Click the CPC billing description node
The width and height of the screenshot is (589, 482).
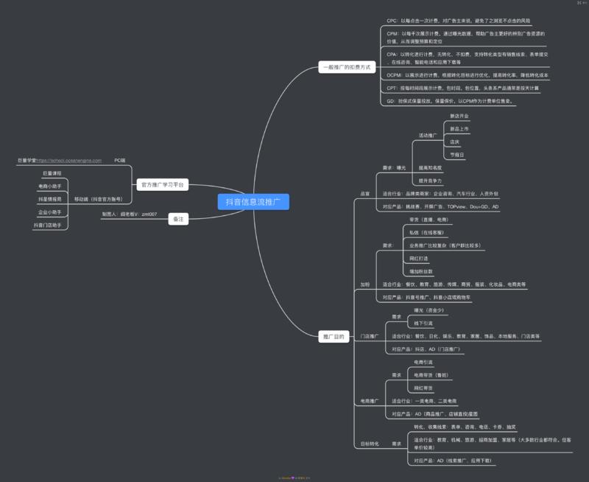click(x=458, y=21)
